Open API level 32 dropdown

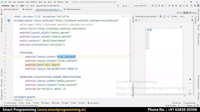pos(182,16)
